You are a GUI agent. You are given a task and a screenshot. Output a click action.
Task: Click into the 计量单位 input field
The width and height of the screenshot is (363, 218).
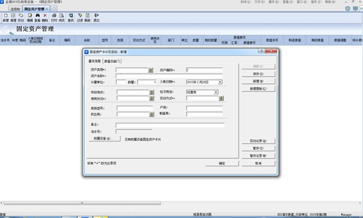121,82
